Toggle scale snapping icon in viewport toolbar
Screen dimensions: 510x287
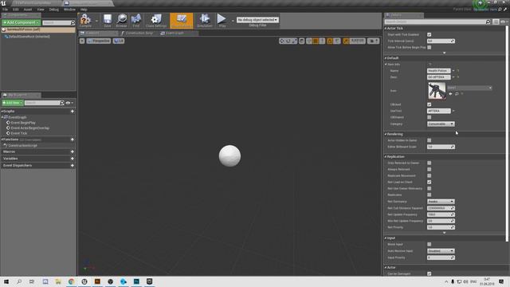click(346, 41)
